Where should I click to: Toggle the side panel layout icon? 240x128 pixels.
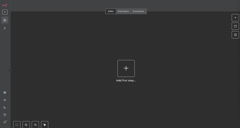coord(235,35)
